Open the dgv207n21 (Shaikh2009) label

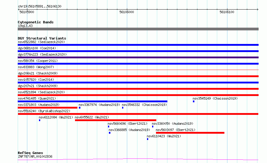click(38, 86)
